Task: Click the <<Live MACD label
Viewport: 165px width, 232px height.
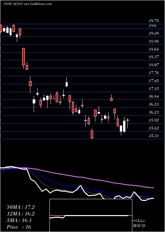Action: click(139, 223)
